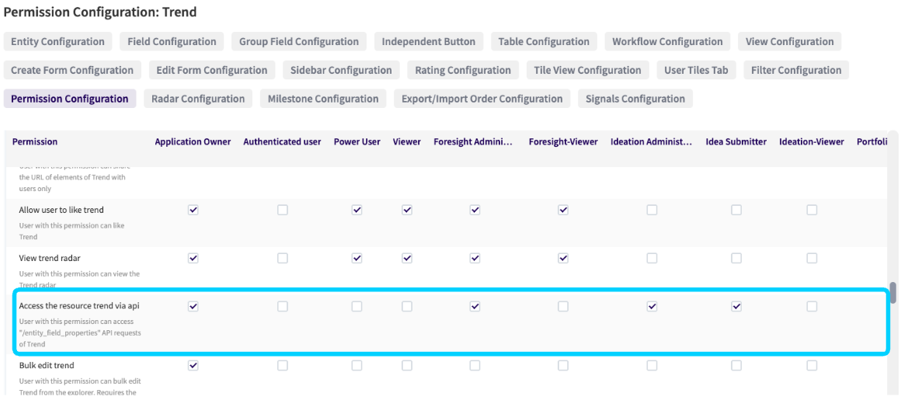Select the Export/Import Order Configuration tab

(482, 99)
